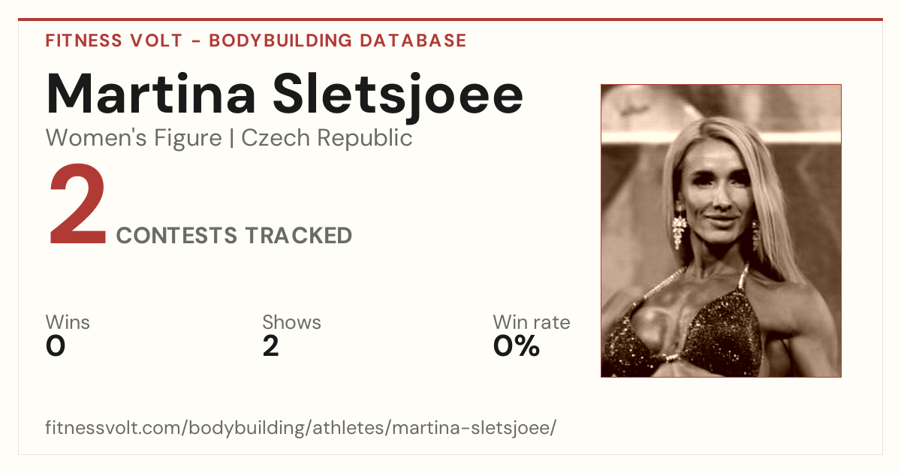Image resolution: width=901 pixels, height=473 pixels.
Task: Click the athlete portrait photo
Action: click(721, 230)
